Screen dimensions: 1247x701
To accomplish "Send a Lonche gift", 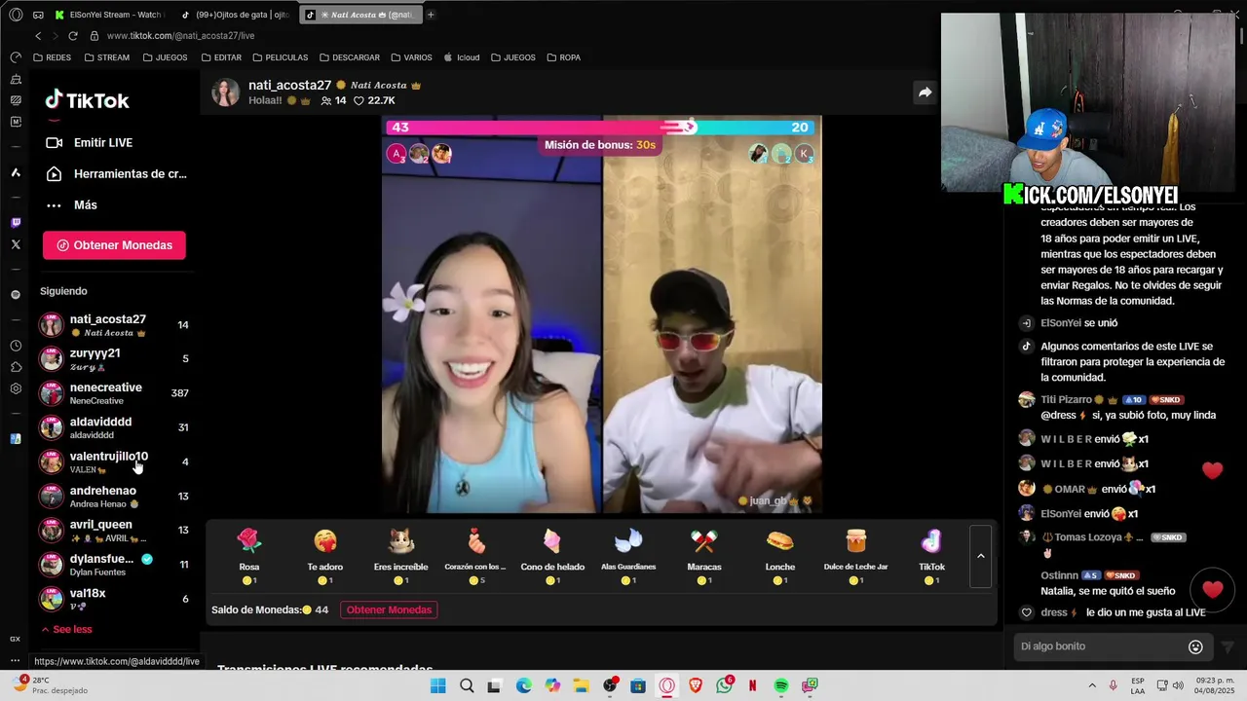I will click(x=780, y=556).
